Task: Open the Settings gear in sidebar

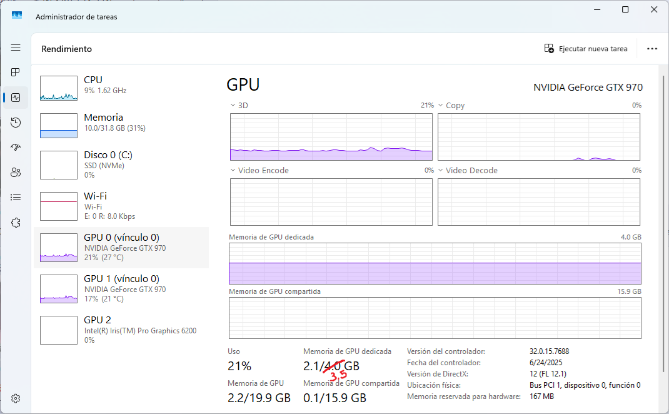Action: pos(16,398)
